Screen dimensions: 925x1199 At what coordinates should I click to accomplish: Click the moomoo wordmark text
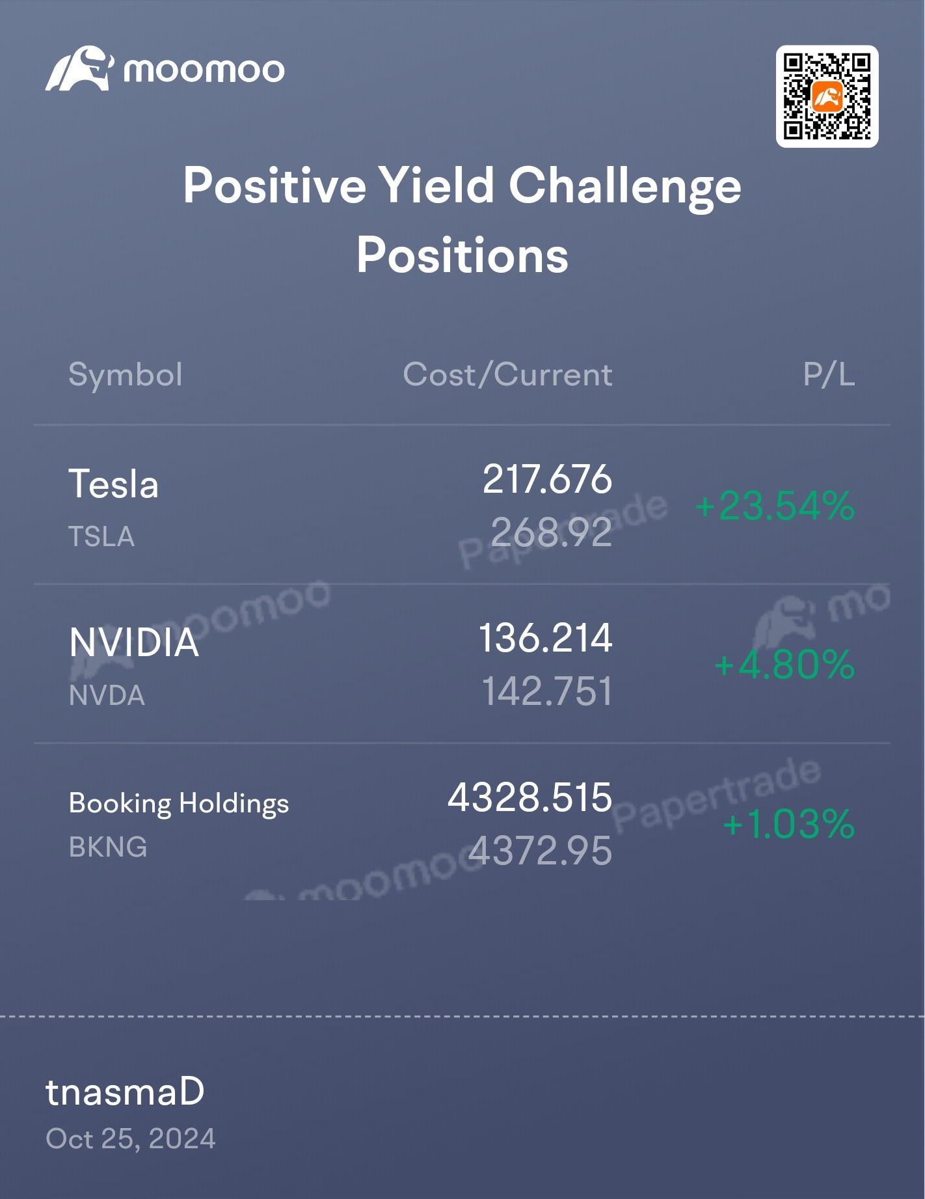204,70
